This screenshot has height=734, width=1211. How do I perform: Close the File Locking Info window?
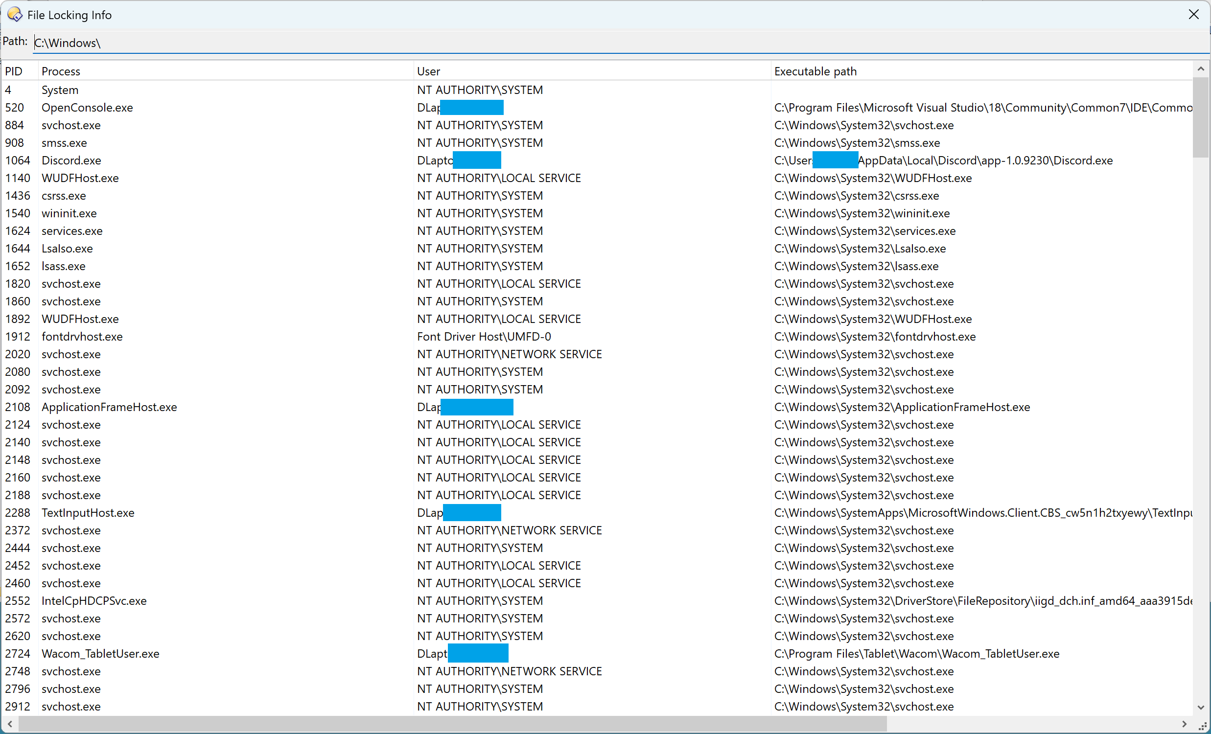[1193, 15]
